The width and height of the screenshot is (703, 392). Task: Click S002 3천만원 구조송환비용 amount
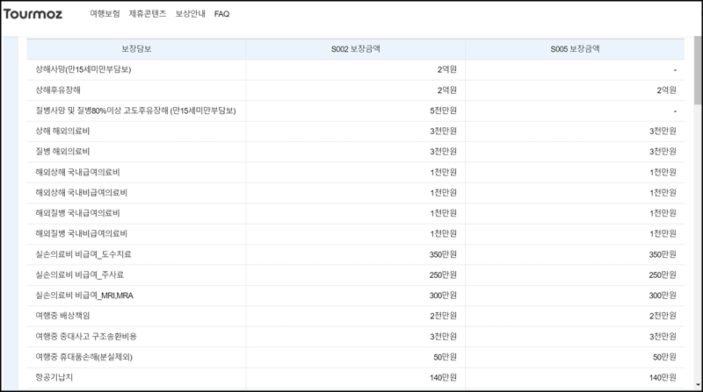tap(443, 337)
